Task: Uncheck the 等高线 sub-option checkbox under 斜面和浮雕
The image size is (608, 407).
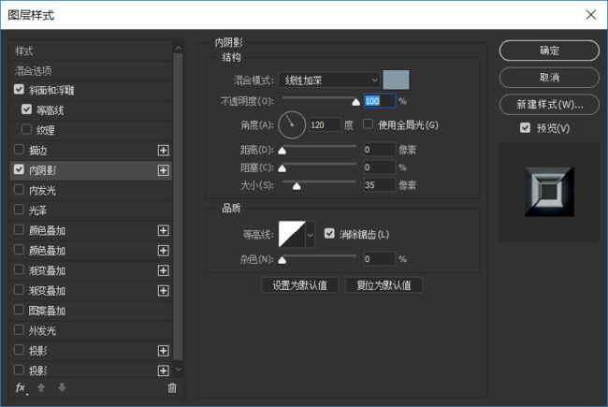Action: [26, 109]
